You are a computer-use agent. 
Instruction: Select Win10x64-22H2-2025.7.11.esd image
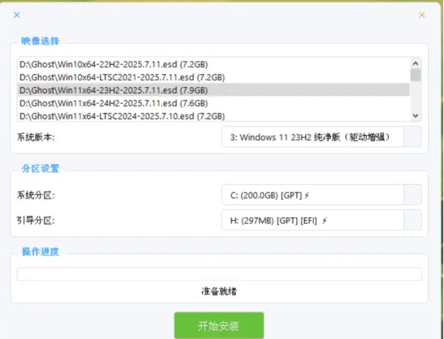tap(213, 64)
